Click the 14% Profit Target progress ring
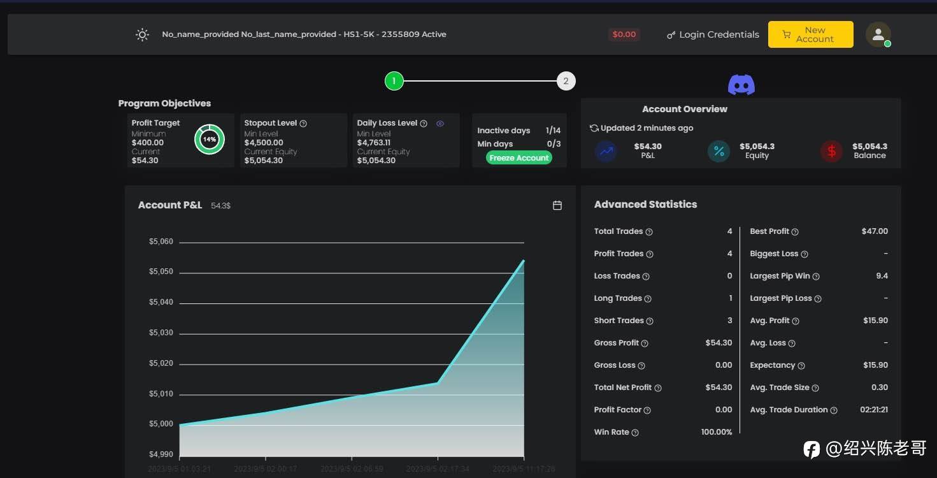Screen dimensions: 937x478 pyautogui.click(x=209, y=139)
